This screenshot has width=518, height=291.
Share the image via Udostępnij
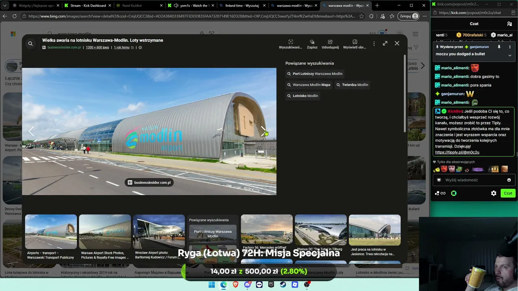click(330, 44)
